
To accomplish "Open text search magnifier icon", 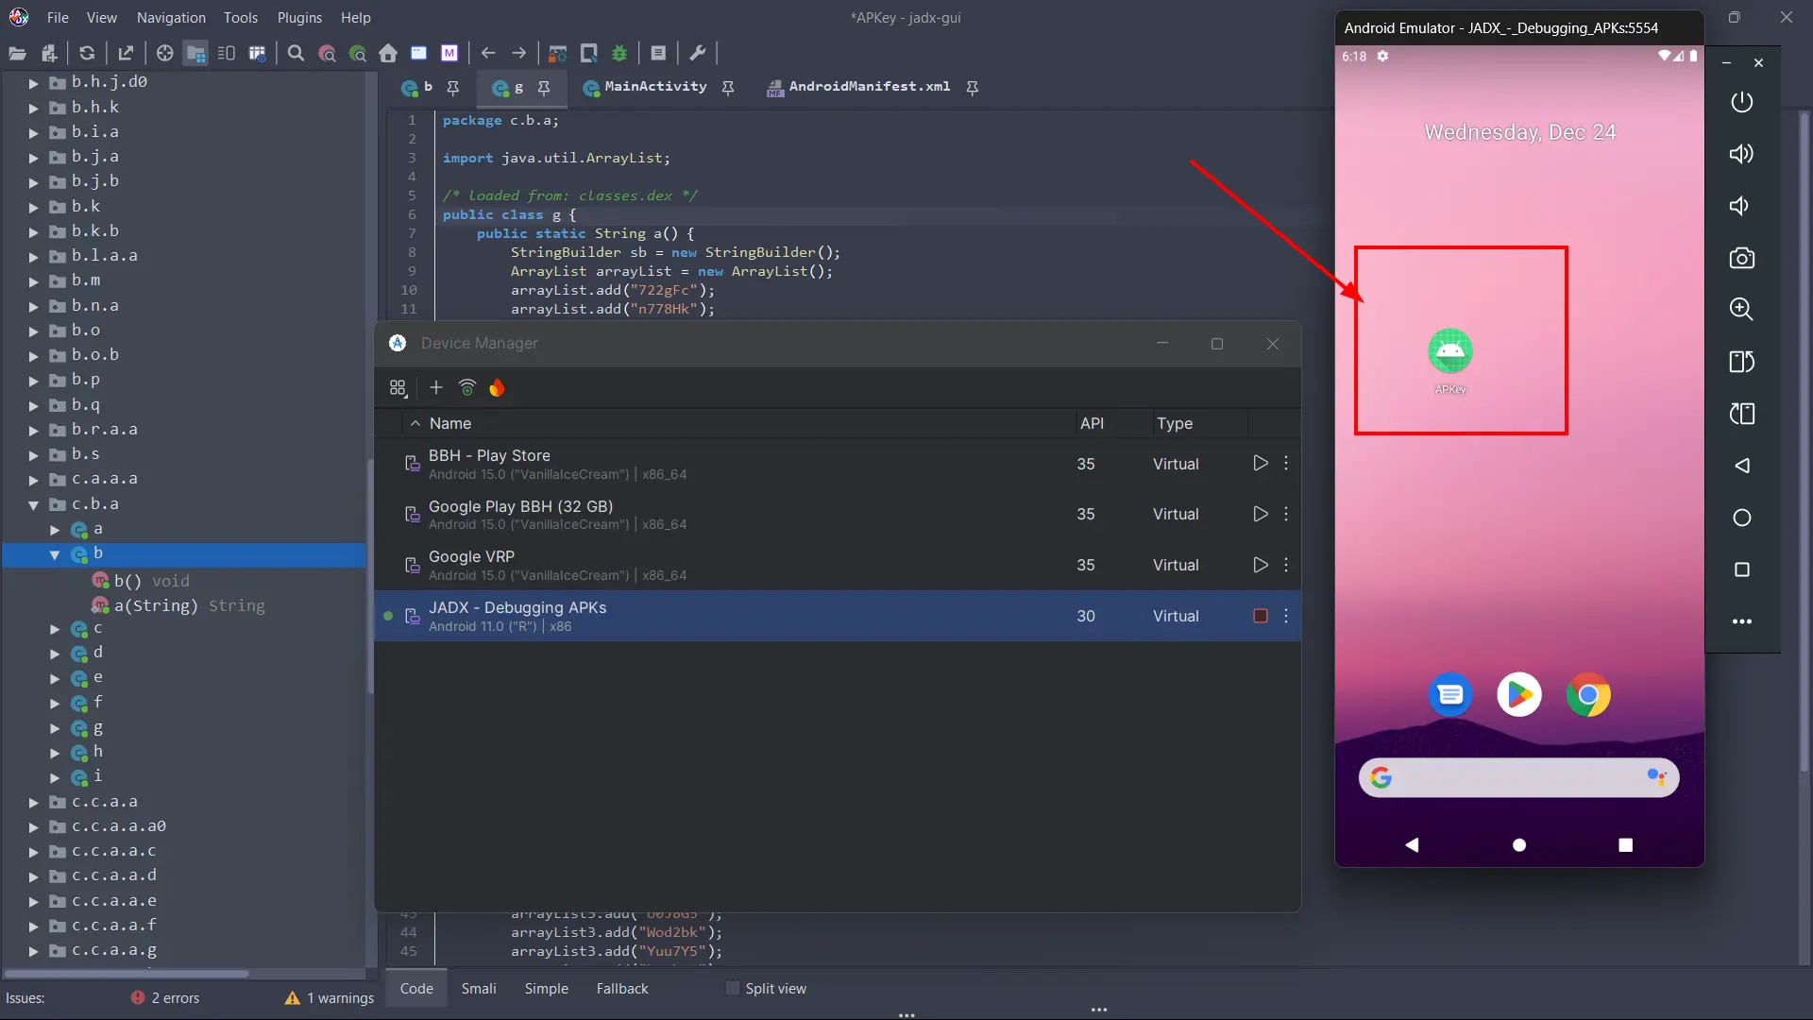I will [296, 54].
